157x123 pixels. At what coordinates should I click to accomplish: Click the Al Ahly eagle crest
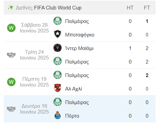[x=57, y=88]
